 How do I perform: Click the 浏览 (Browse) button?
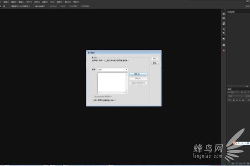click(138, 74)
